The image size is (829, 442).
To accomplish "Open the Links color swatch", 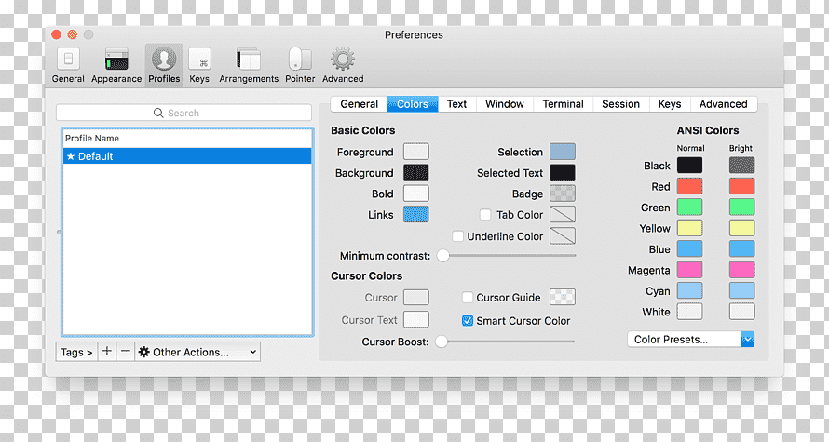I will tap(416, 214).
